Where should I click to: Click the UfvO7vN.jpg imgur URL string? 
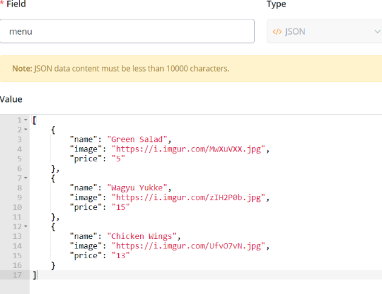point(189,246)
